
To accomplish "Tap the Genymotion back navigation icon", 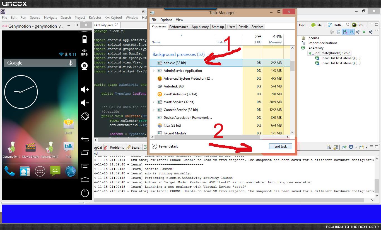I will click(85, 139).
